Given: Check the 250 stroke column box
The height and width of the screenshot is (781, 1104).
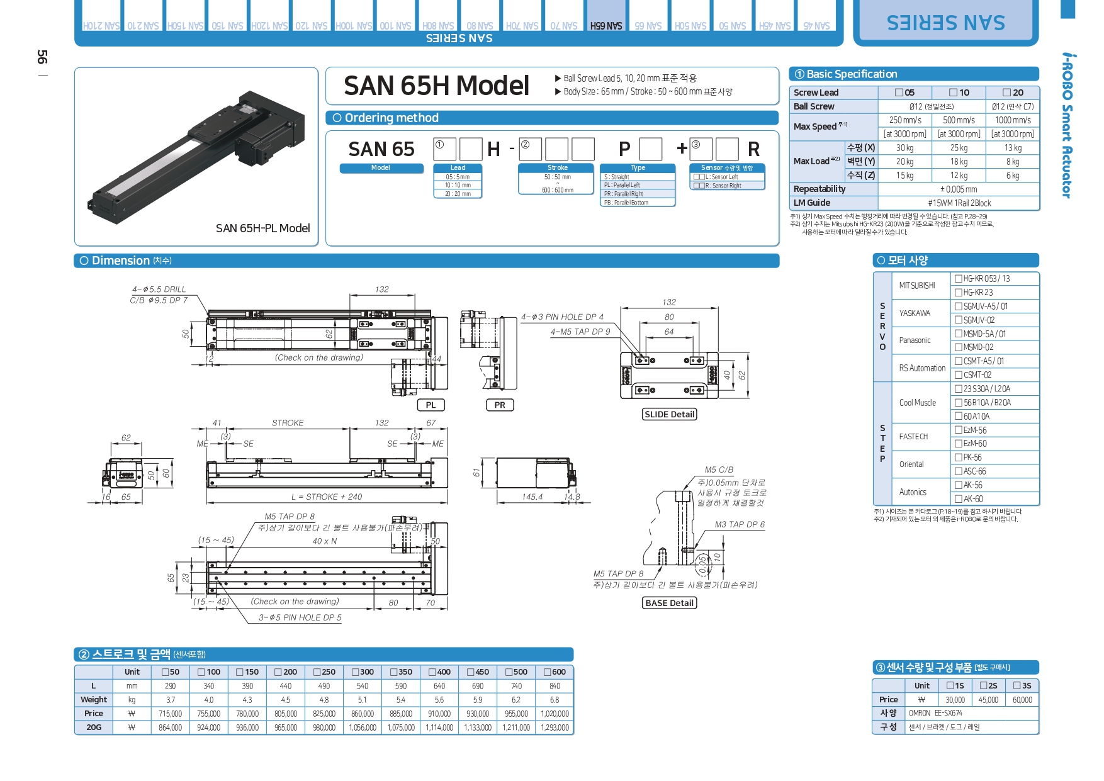Looking at the screenshot, I should pyautogui.click(x=317, y=672).
